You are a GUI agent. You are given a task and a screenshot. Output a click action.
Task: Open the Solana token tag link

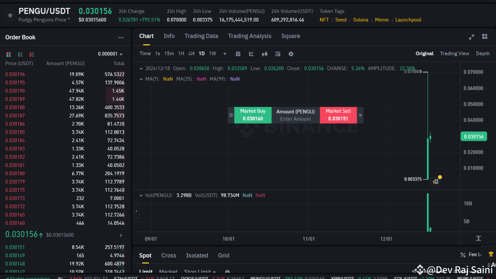[x=360, y=19]
